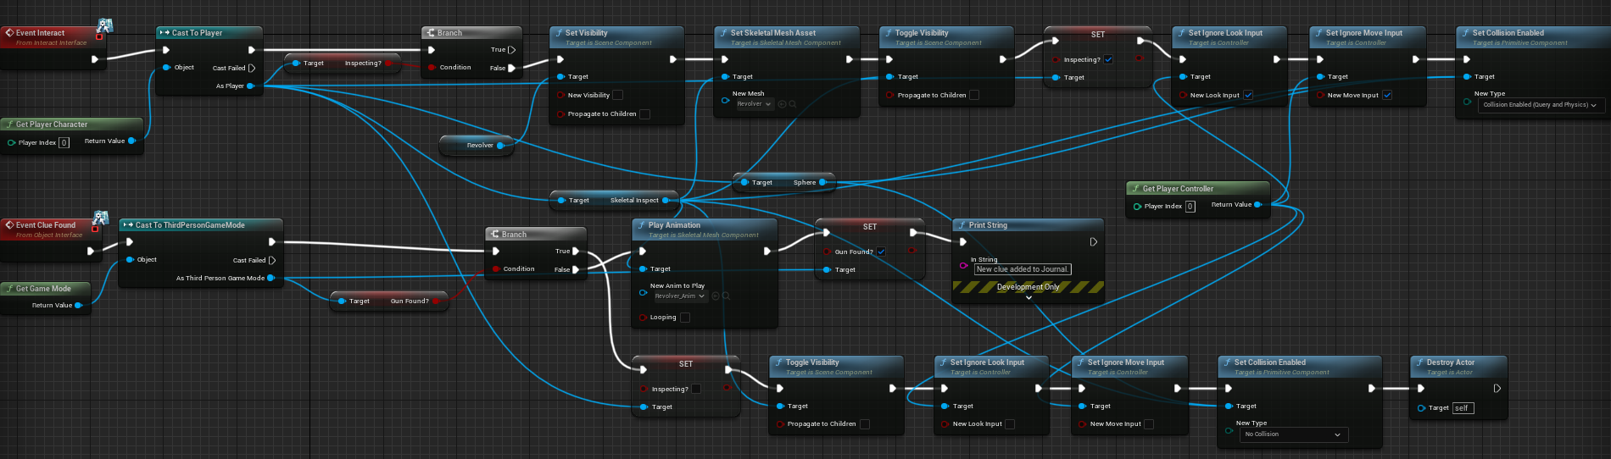The image size is (1611, 459).
Task: Click browse magnifier icon beside Revolver mesh
Action: tap(793, 104)
